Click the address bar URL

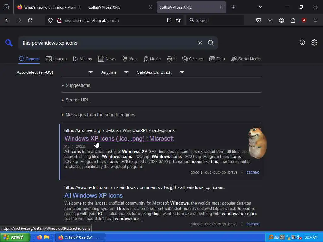92,20
